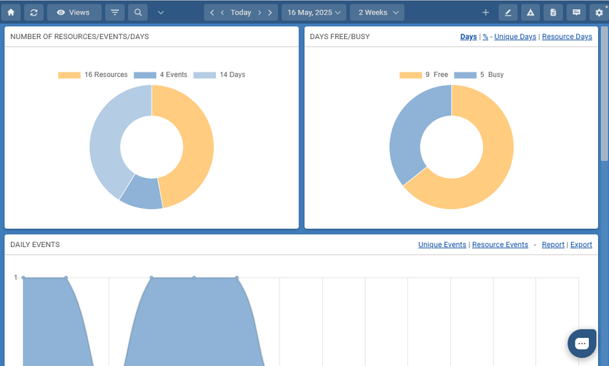Click the bold outer previous arrow before Today
This screenshot has width=609, height=366.
pyautogui.click(x=212, y=12)
